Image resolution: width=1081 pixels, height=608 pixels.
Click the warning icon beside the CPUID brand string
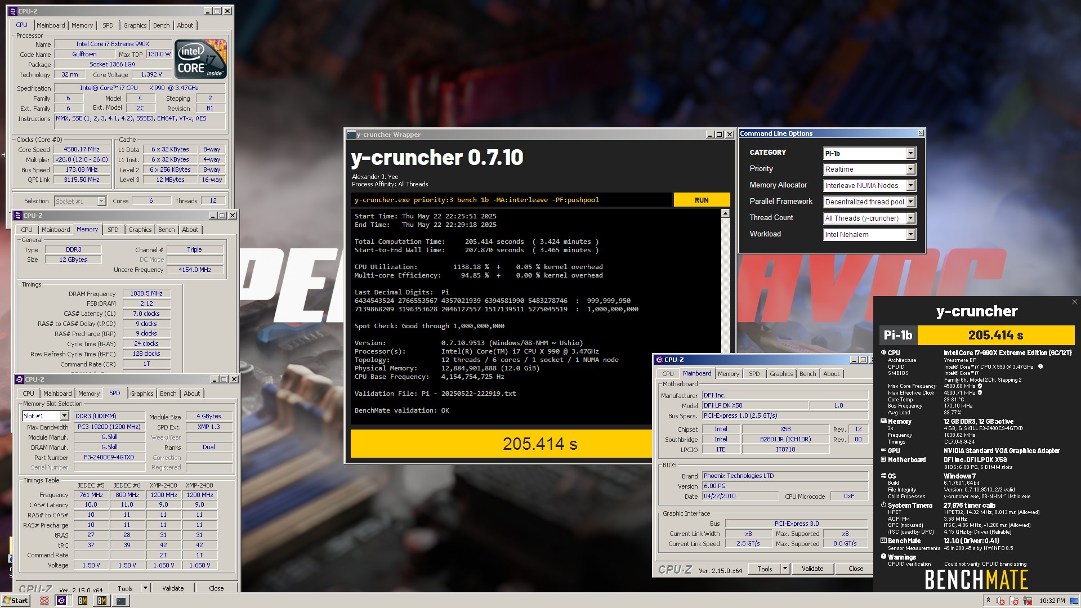[x=1040, y=366]
